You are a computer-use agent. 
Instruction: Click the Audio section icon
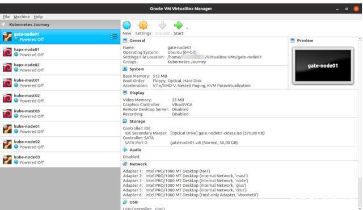[x=125, y=150]
